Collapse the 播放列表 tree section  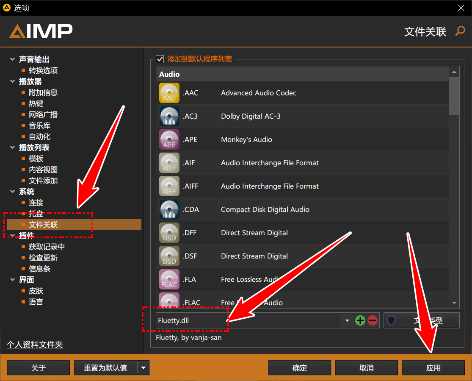point(12,147)
